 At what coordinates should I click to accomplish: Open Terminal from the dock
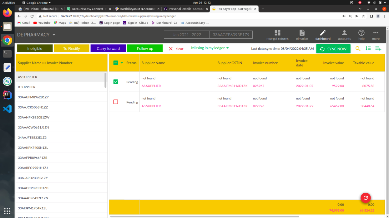tap(7, 54)
